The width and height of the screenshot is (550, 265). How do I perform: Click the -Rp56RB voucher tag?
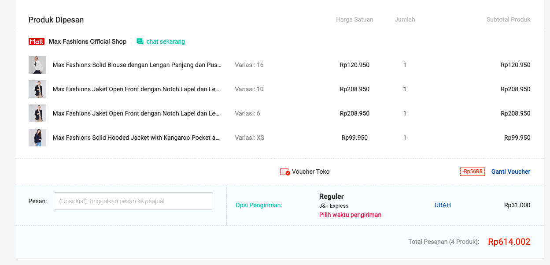tap(472, 172)
